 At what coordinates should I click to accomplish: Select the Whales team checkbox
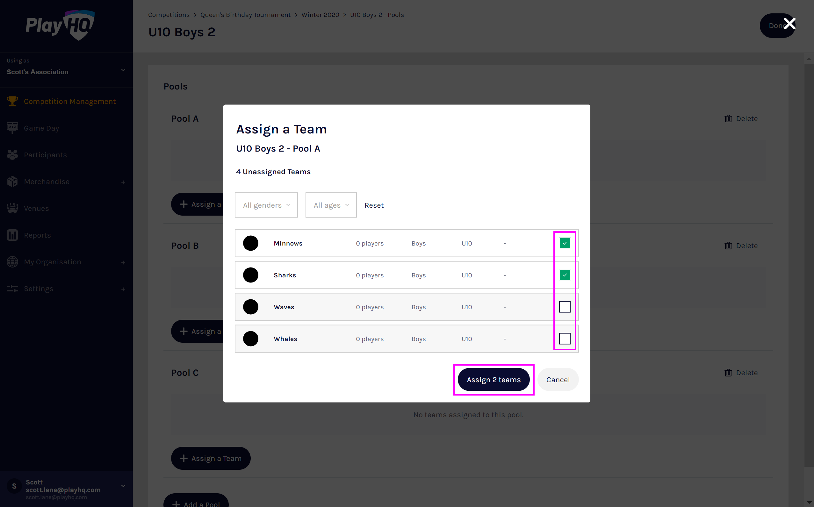(565, 339)
